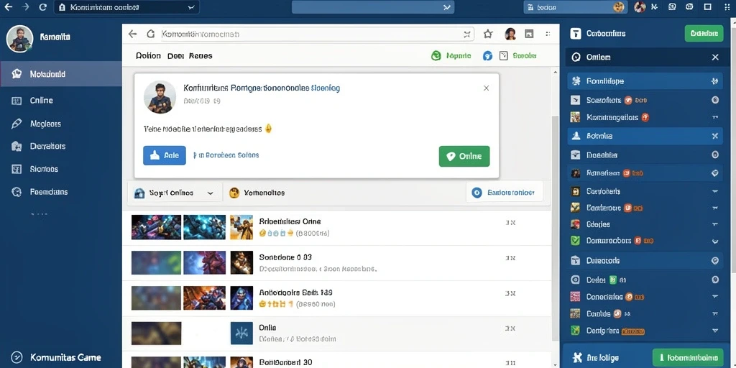Click the pin icon at the right of "Formhilope"
The height and width of the screenshot is (368, 736).
click(715, 81)
